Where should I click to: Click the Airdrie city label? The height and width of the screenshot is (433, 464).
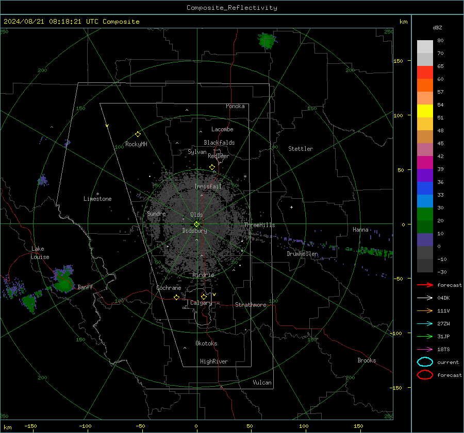coord(203,275)
